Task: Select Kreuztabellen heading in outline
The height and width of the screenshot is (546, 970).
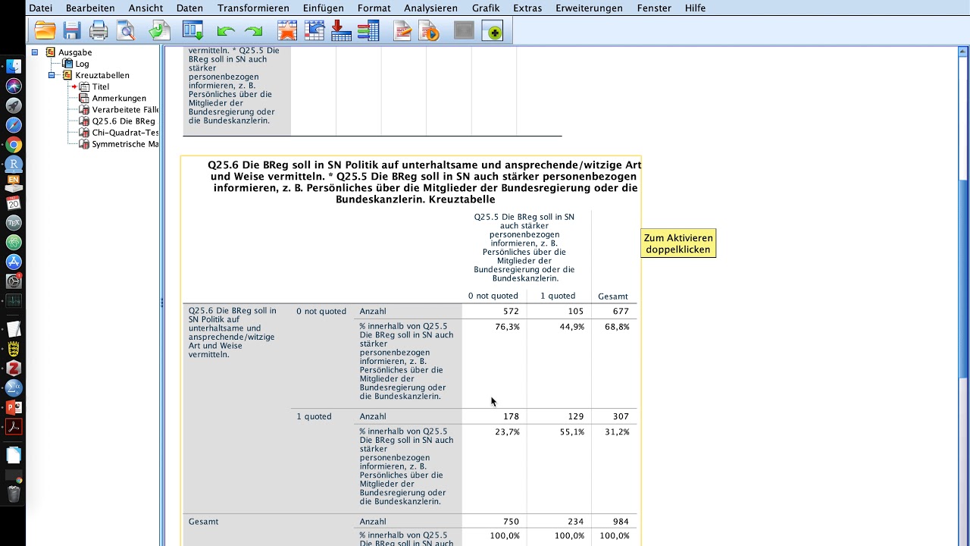Action: coord(102,75)
